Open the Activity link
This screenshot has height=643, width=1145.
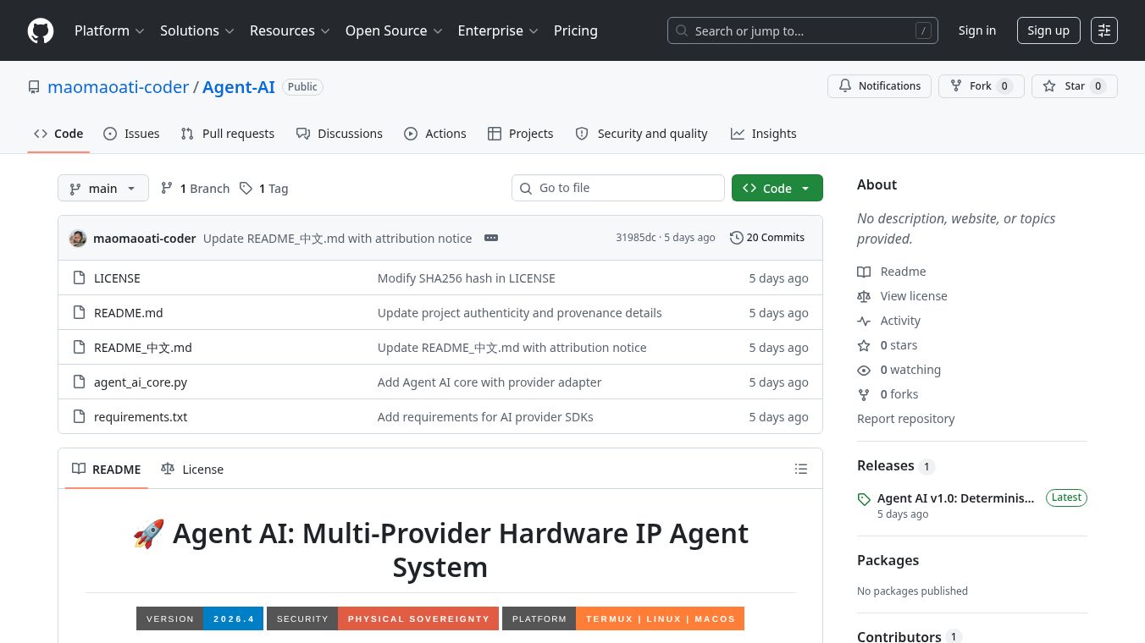point(889,321)
